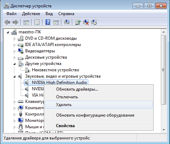Screen dimensions: 170x144
Task: Click the Uninstall device toolbar icon with red X
Action: [86, 22]
